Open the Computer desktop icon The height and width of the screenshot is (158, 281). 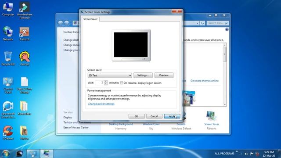[8, 9]
